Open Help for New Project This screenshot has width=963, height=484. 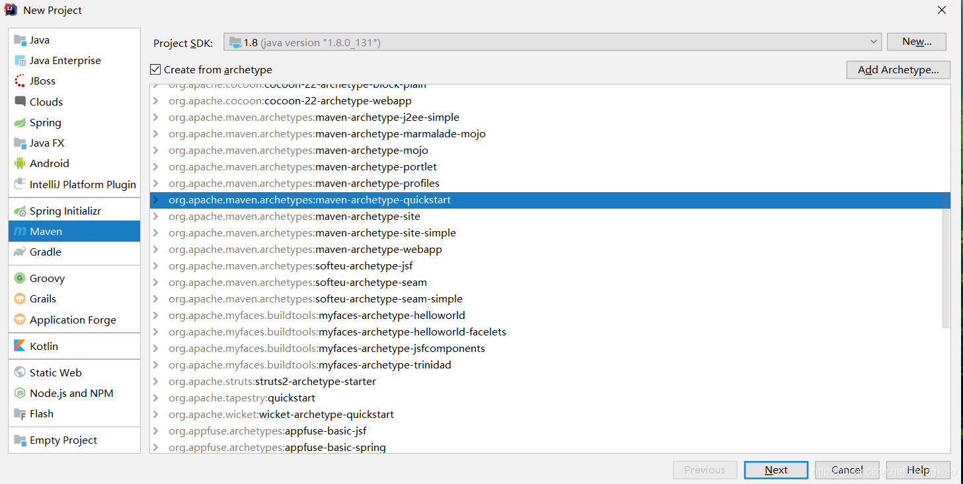pyautogui.click(x=918, y=469)
